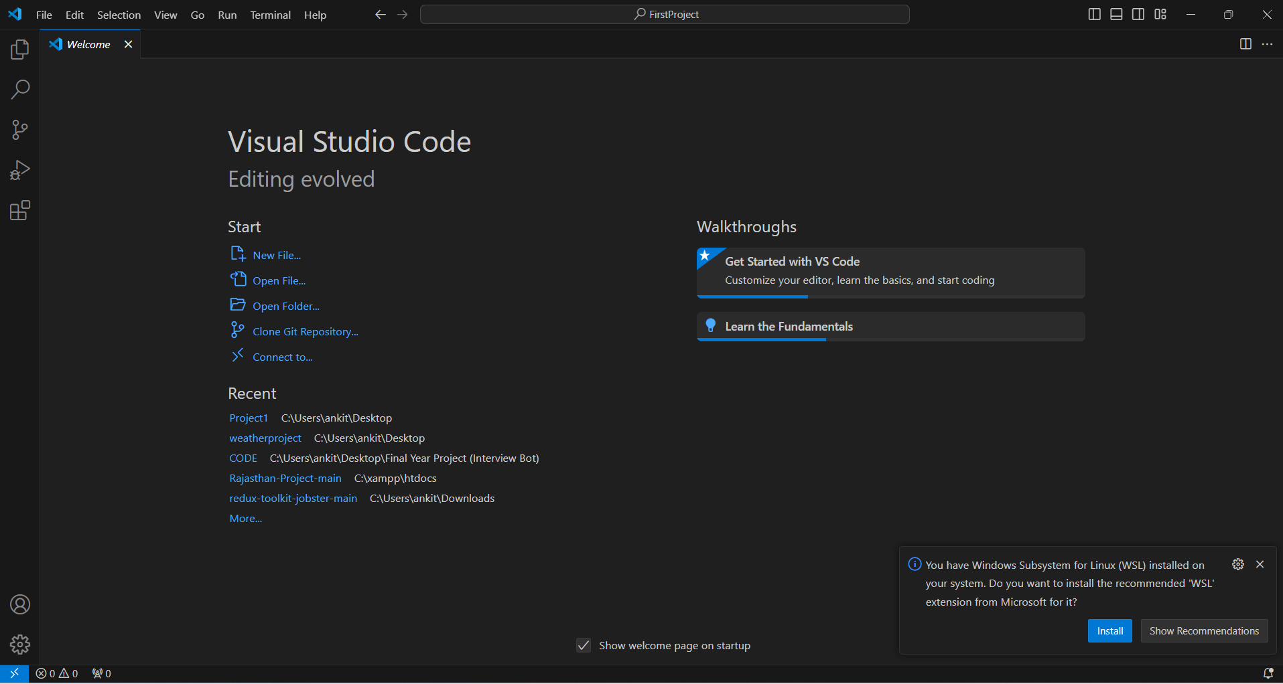This screenshot has height=684, width=1283.
Task: Open recent folder Project1
Action: coord(249,418)
